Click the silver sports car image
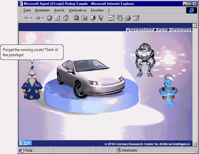 pyautogui.click(x=91, y=78)
